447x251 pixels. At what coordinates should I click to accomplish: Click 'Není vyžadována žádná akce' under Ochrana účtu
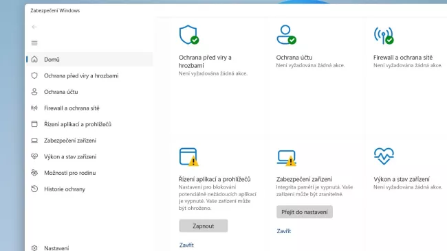pyautogui.click(x=310, y=65)
